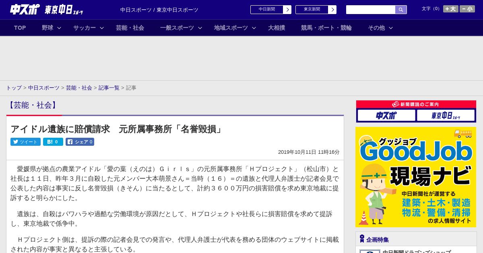Viewport: 483px width, 253px height.
Task: Click header text 中日スポーツ / 東京中日スポーツ
Action: click(159, 10)
